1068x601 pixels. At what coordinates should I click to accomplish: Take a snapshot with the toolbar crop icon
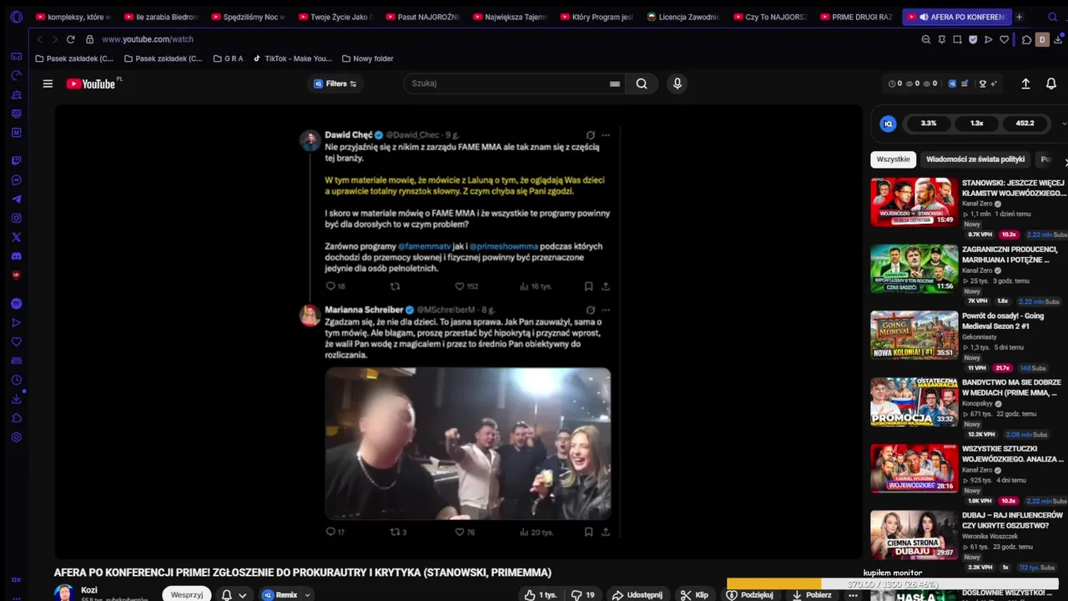pyautogui.click(x=957, y=39)
